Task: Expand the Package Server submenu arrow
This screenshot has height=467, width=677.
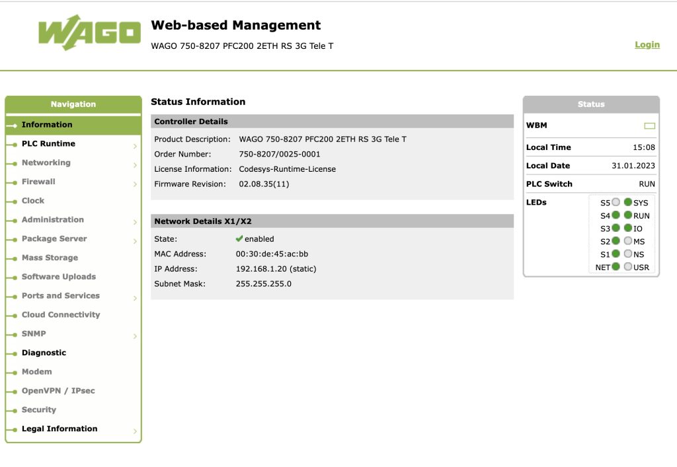Action: 135,241
